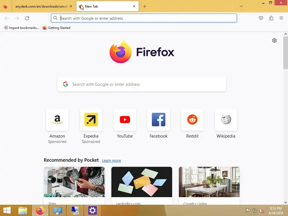Viewport: 288px width, 216px height.
Task: Open a new tab with plus button
Action: 145,6
